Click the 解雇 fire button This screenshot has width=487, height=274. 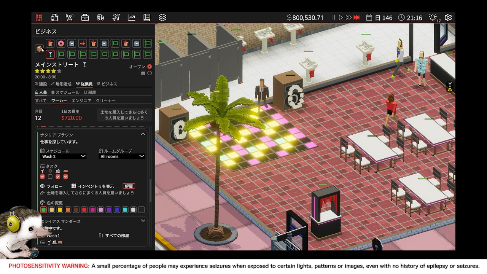(129, 186)
